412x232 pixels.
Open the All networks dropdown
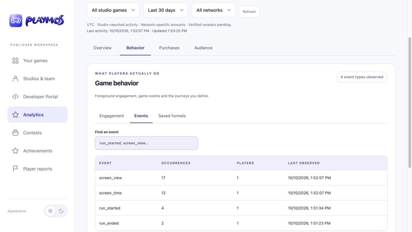click(213, 10)
